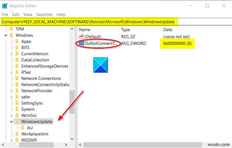Click the REG_DWORD type cell
The width and height of the screenshot is (232, 148).
pos(134,43)
